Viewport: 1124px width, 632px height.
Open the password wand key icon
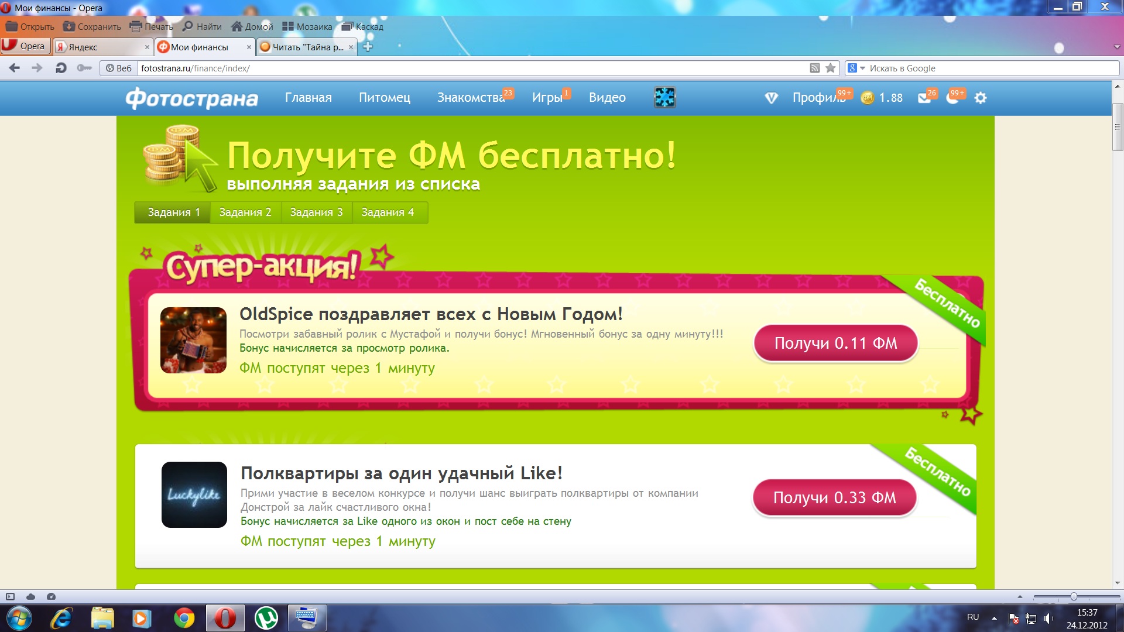84,68
